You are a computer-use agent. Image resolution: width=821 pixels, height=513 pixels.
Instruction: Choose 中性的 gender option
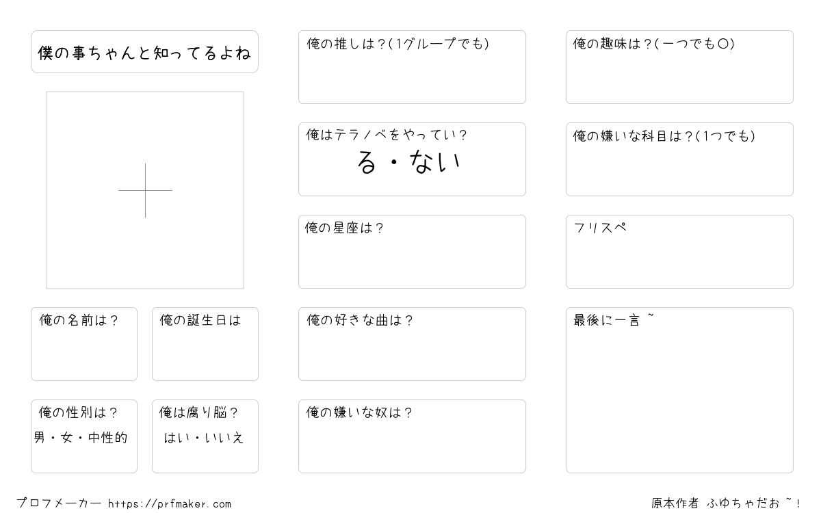tap(108, 438)
